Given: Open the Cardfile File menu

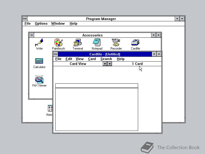Looking at the screenshot, I should coord(58,59).
